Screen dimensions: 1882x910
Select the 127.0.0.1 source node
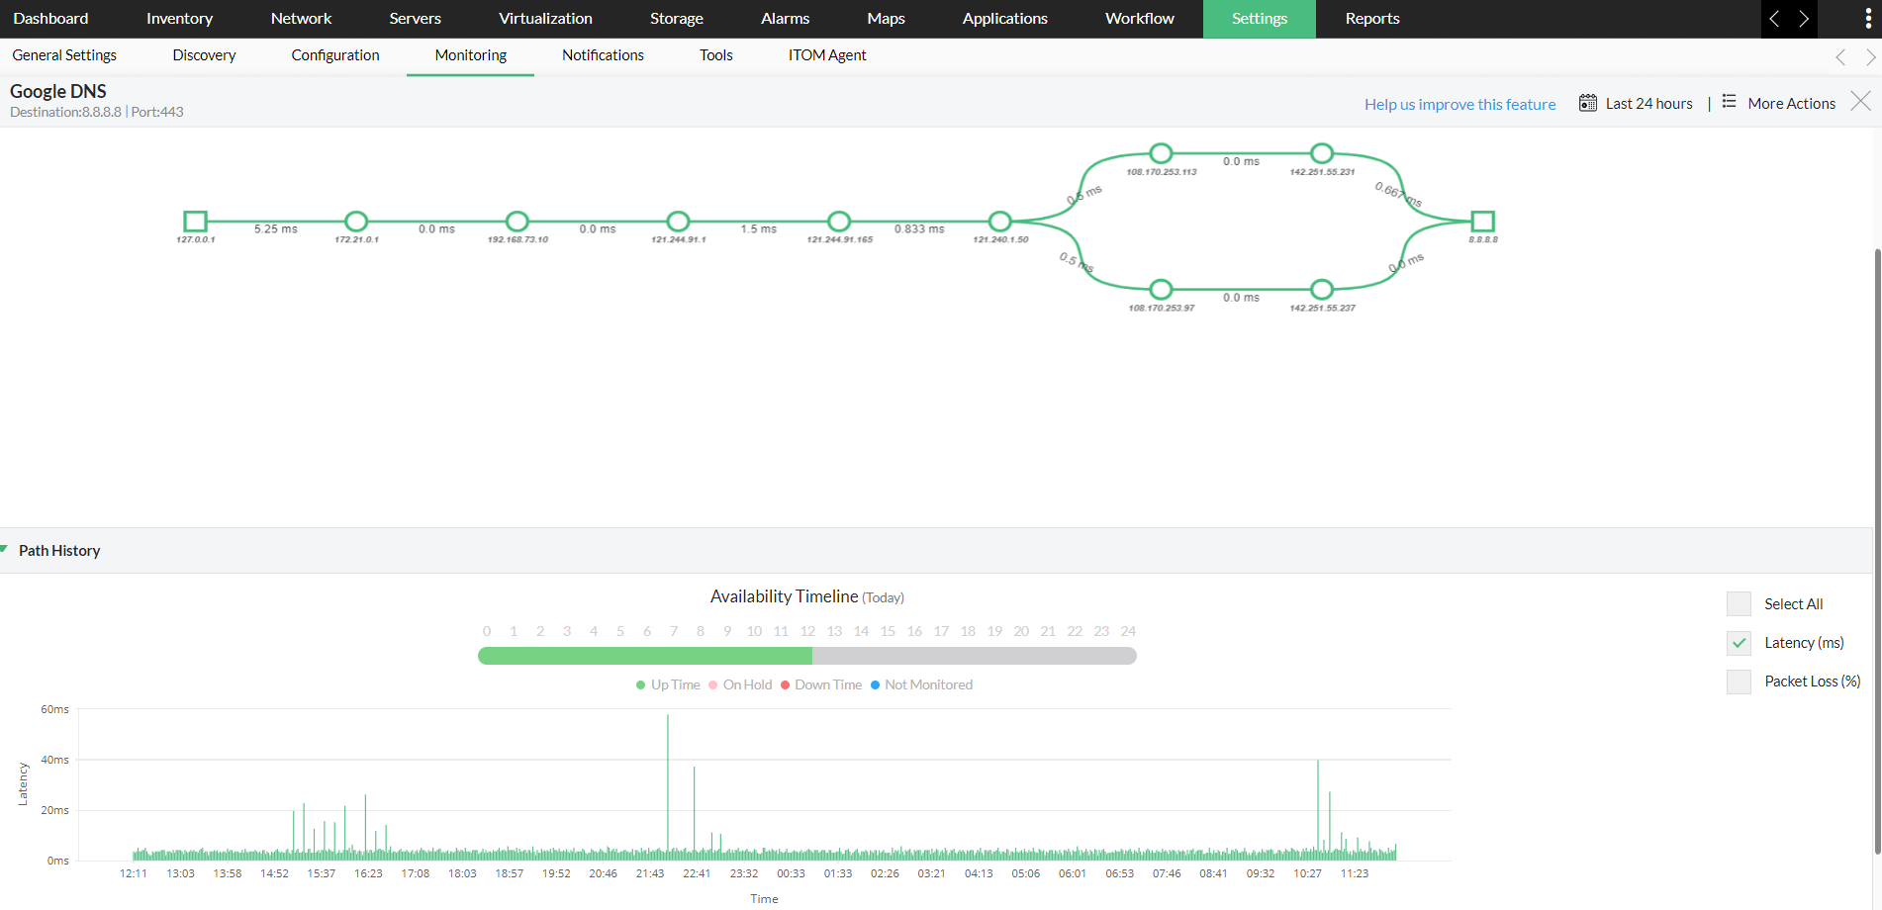point(195,221)
